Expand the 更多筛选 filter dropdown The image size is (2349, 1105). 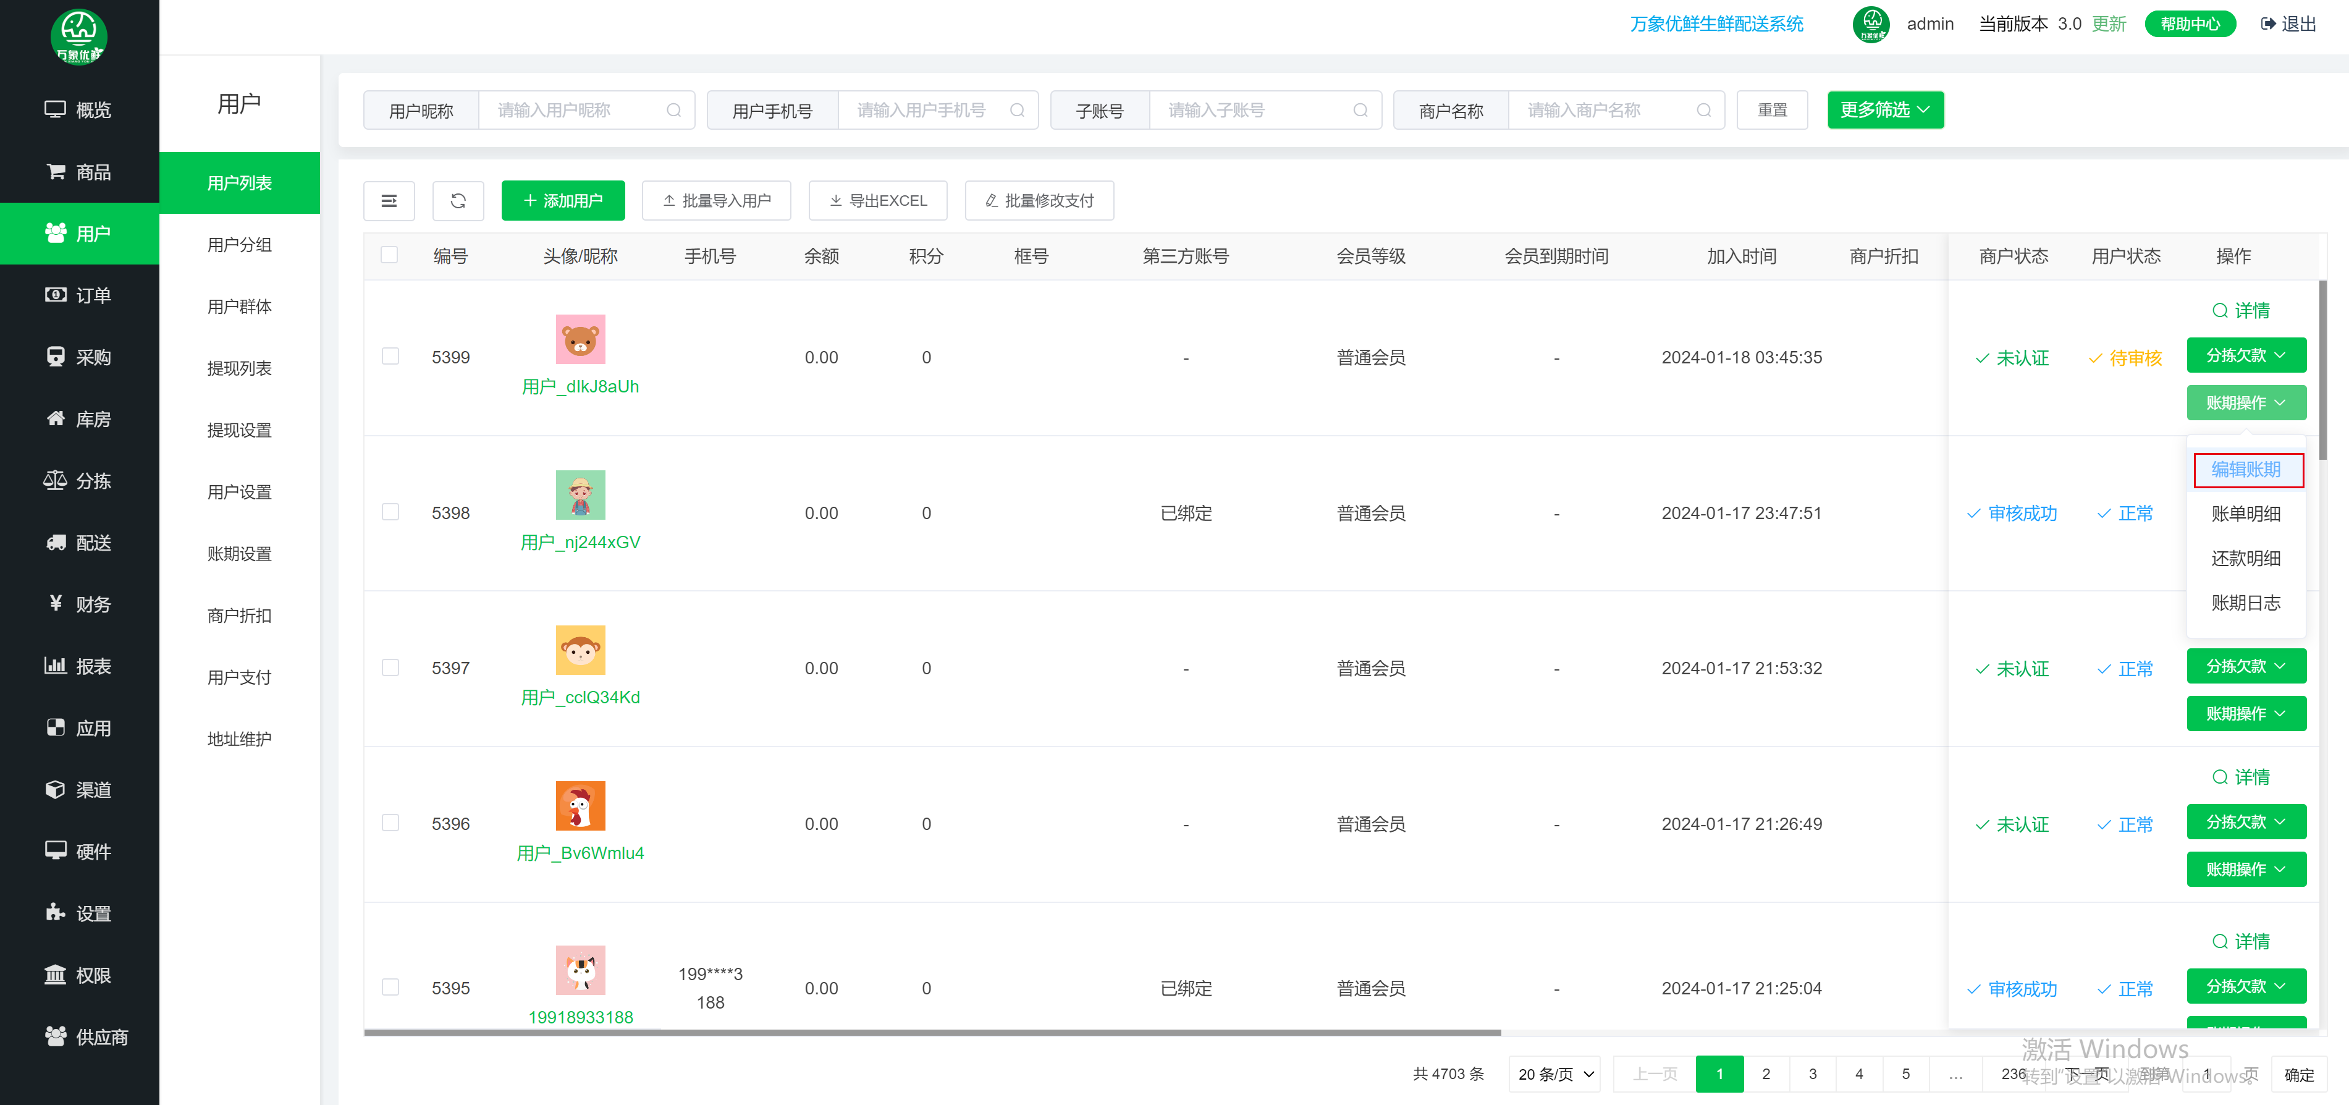[x=1885, y=109]
